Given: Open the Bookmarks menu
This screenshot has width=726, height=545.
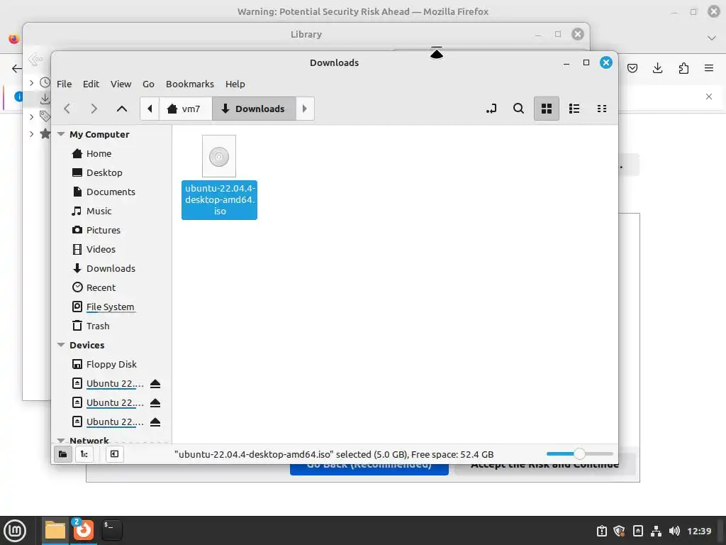Looking at the screenshot, I should coord(190,84).
